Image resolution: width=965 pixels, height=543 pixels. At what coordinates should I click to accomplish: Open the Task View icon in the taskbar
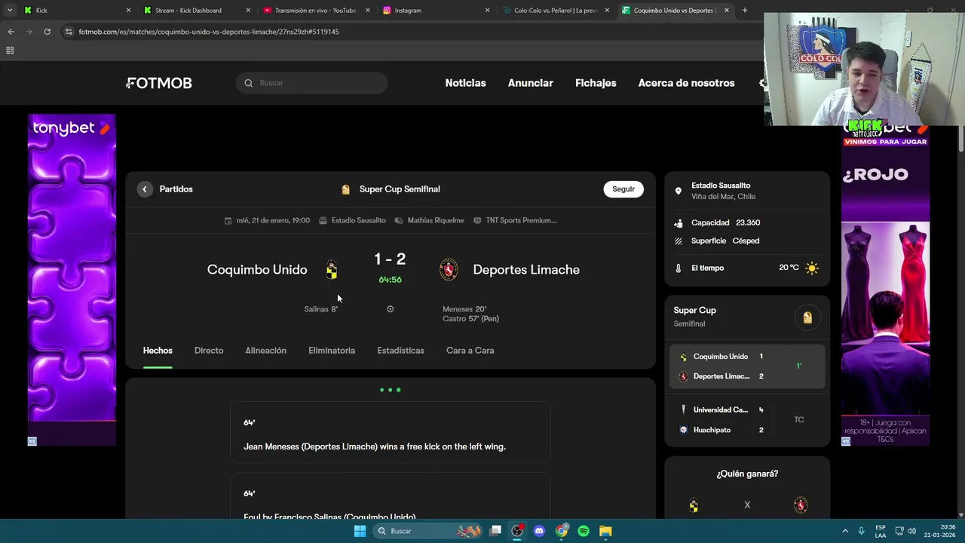coord(495,531)
